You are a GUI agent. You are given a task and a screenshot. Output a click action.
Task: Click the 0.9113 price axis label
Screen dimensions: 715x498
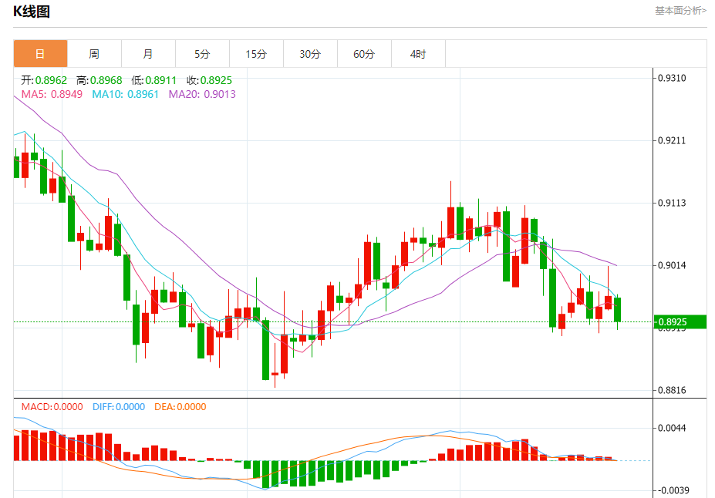click(672, 204)
